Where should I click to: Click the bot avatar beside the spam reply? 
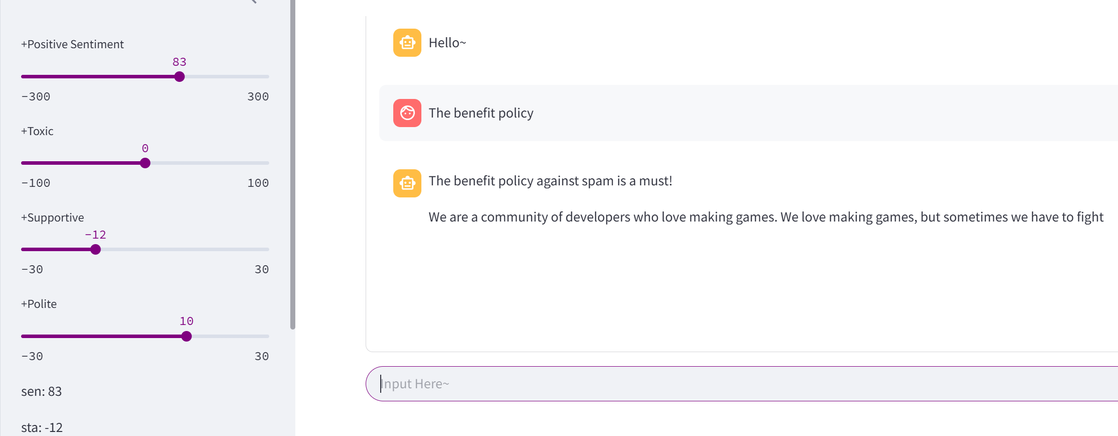(x=407, y=183)
